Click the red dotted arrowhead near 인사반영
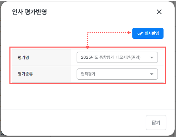The width and height of the screenshot is (176, 137). [x=129, y=33]
